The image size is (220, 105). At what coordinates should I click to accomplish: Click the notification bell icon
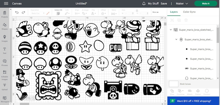coord(144,4)
